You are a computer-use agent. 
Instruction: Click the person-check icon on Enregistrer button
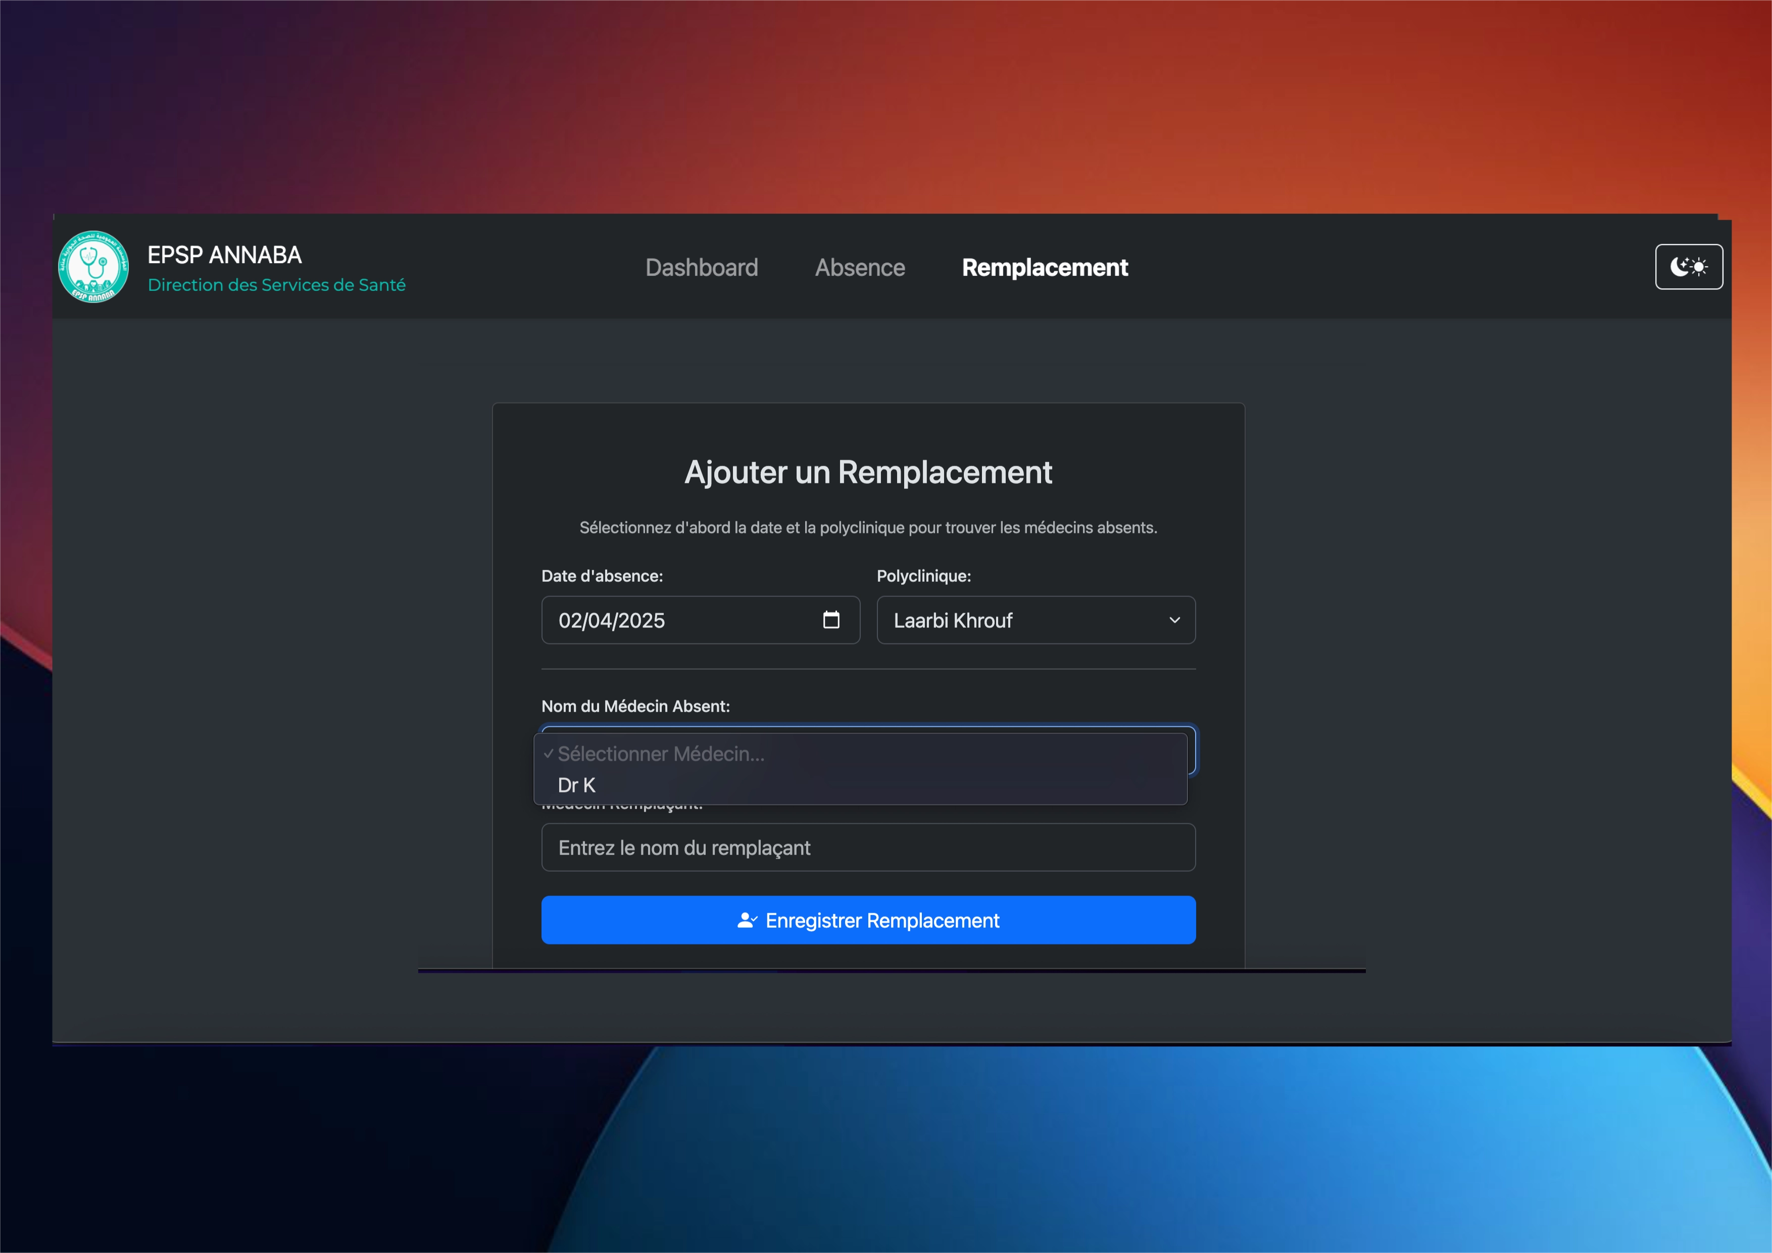coord(746,920)
